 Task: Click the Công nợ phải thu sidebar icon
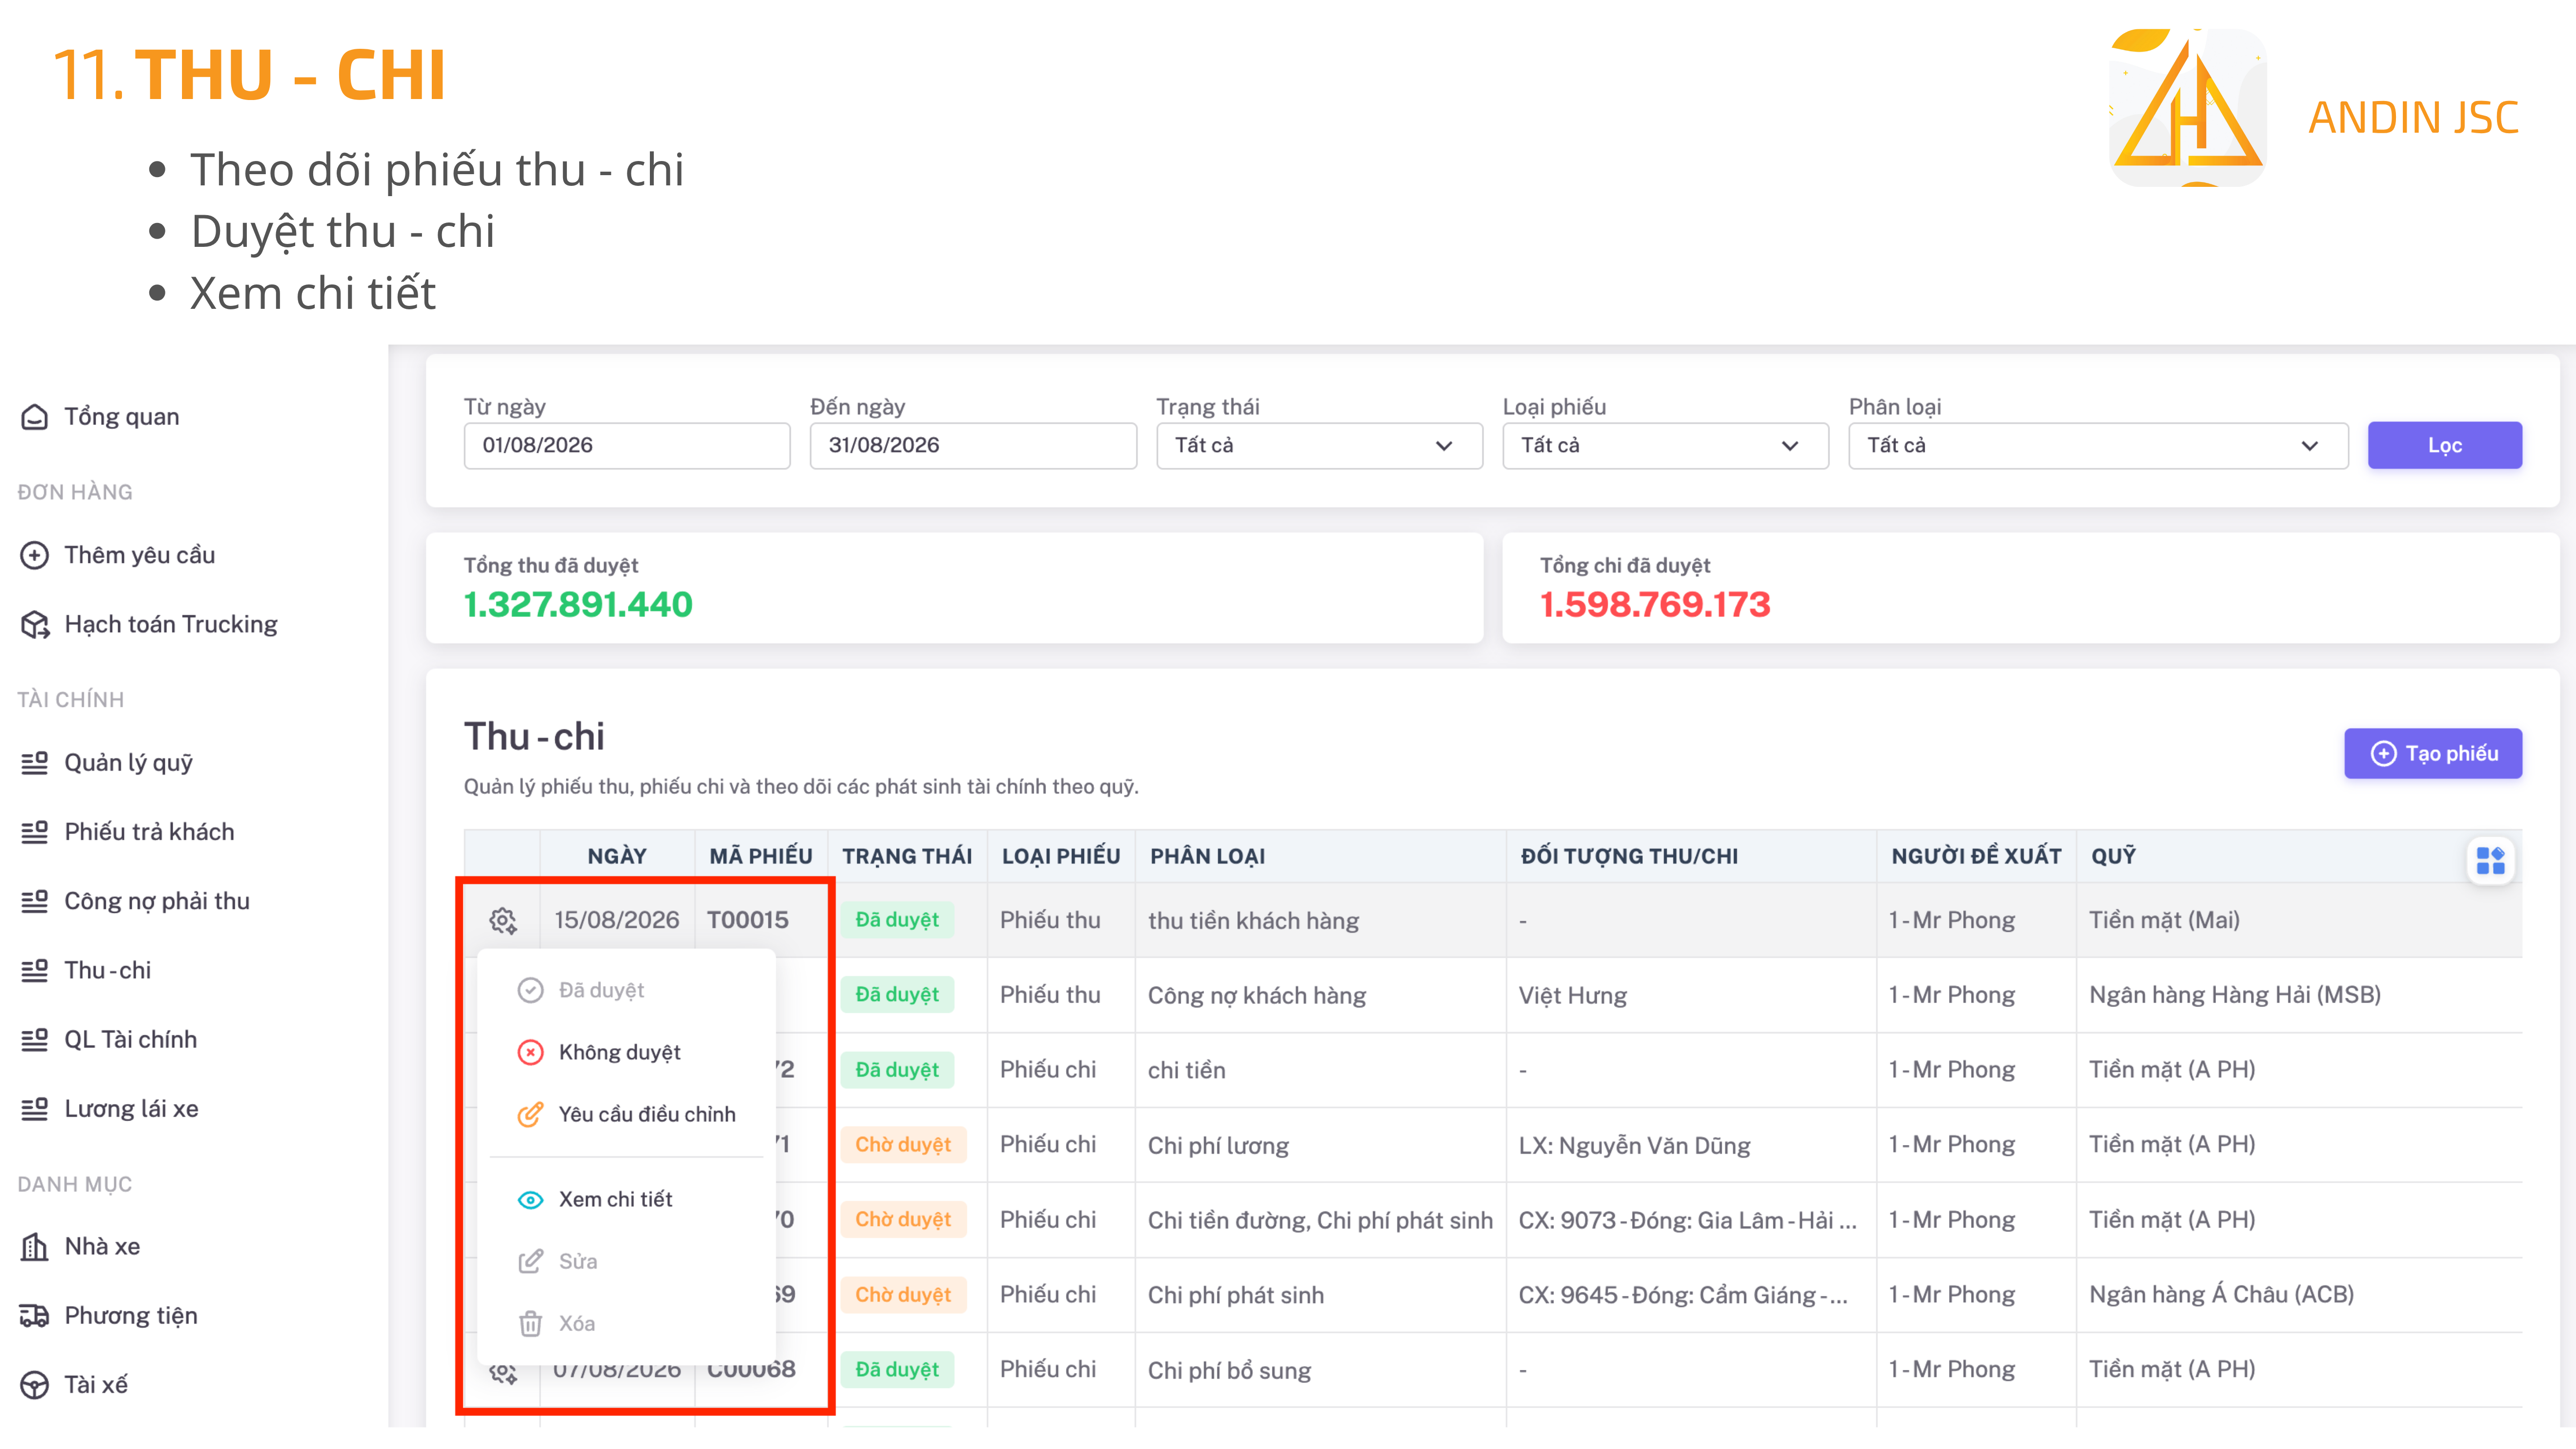[35, 901]
